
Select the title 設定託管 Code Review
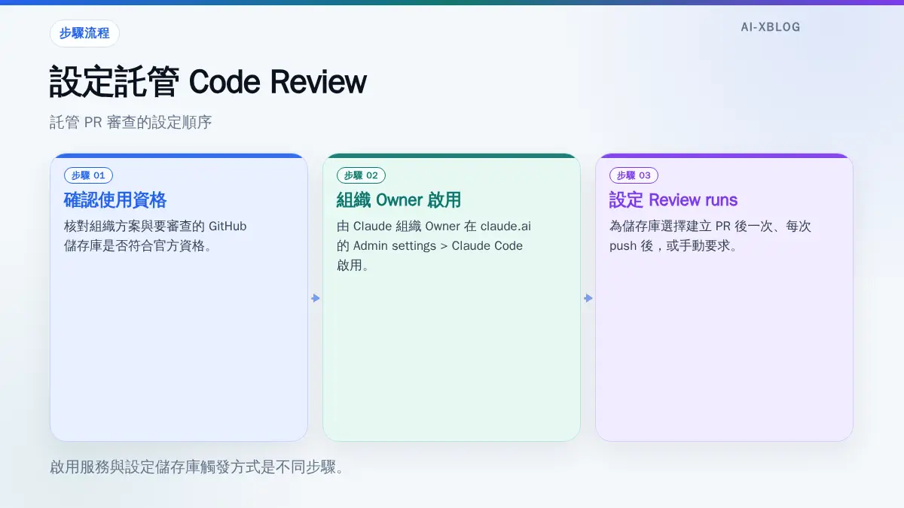point(208,82)
